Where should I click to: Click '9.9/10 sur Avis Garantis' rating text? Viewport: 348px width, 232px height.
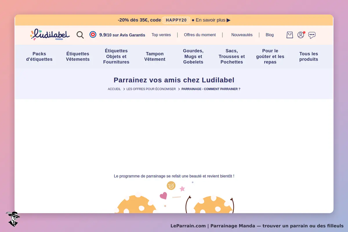(x=122, y=35)
